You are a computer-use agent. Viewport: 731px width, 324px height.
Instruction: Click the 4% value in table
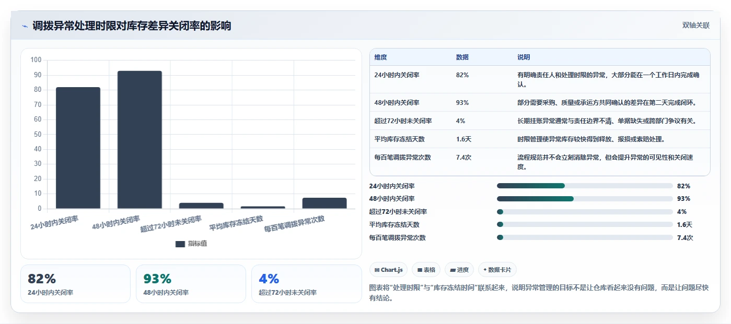[x=460, y=121]
